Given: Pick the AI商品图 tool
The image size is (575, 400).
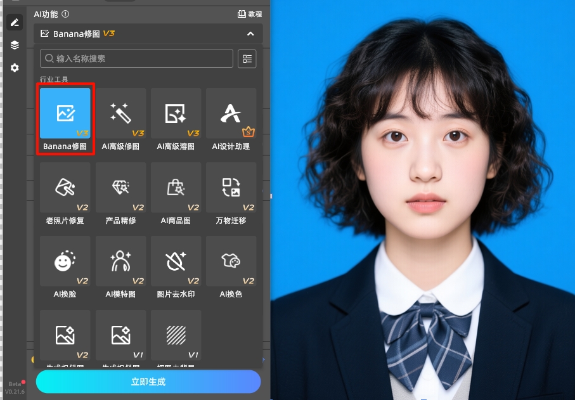Looking at the screenshot, I should pos(176,188).
